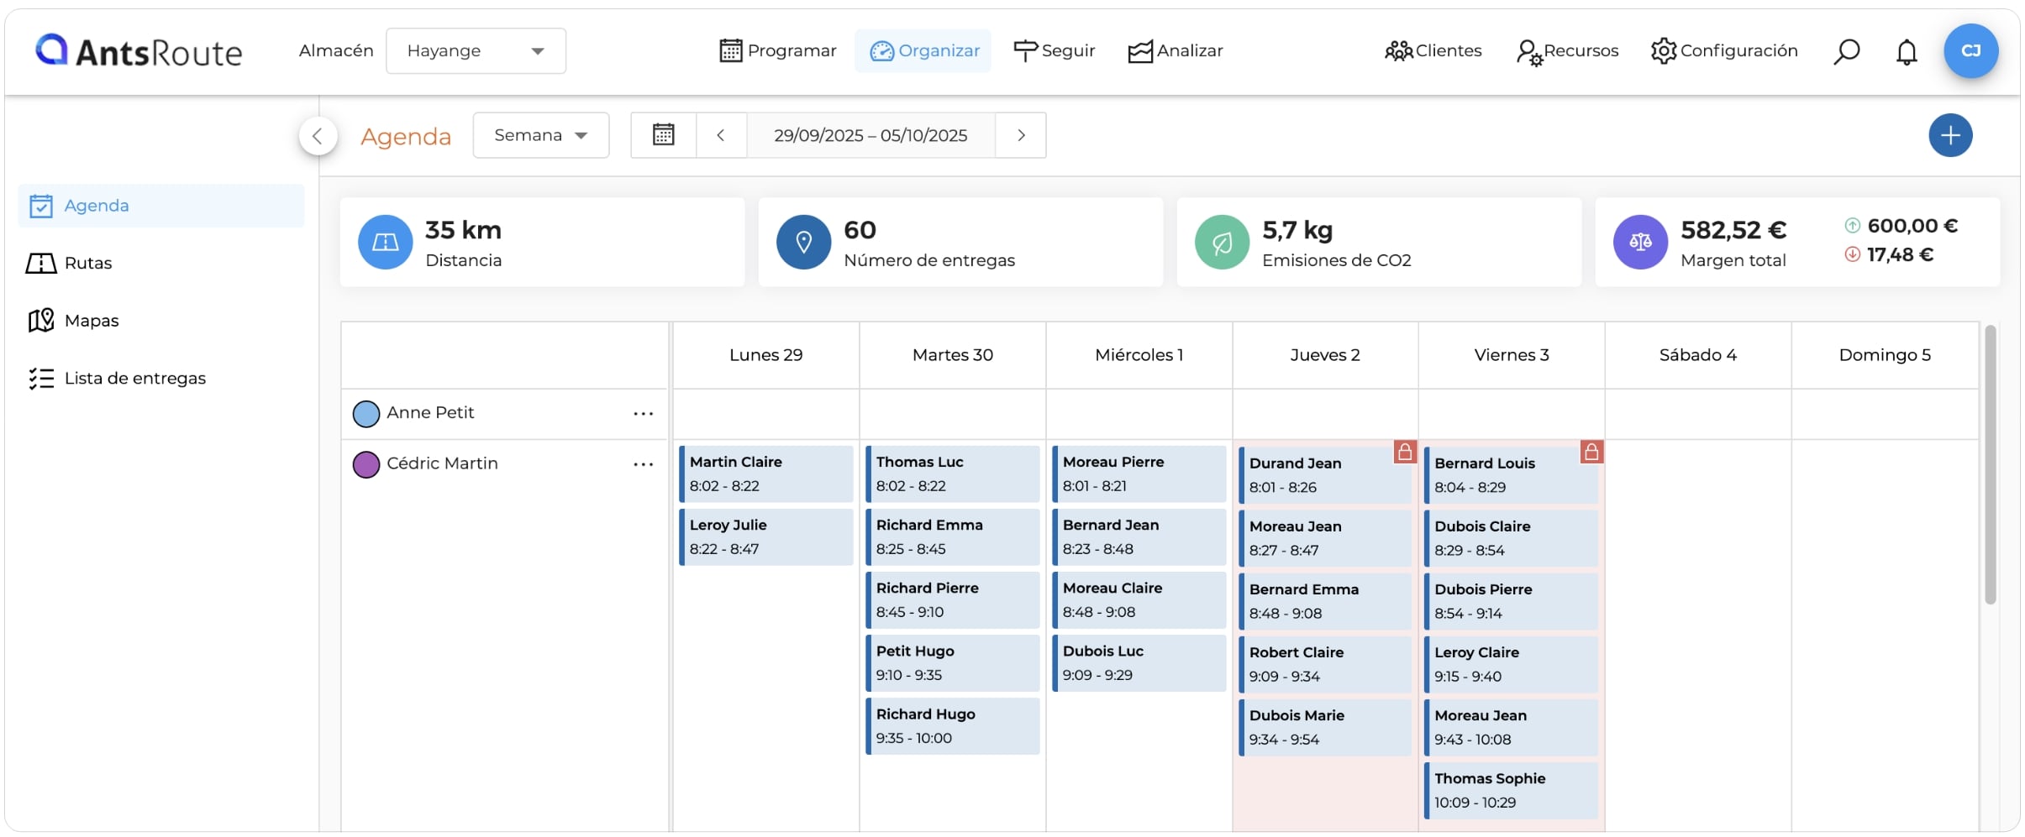The width and height of the screenshot is (2025, 837).
Task: Open Cédric Martin's three-dot menu
Action: click(644, 464)
